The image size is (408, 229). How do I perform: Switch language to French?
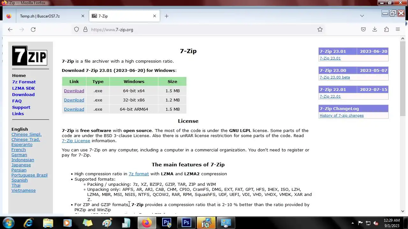coord(18,150)
